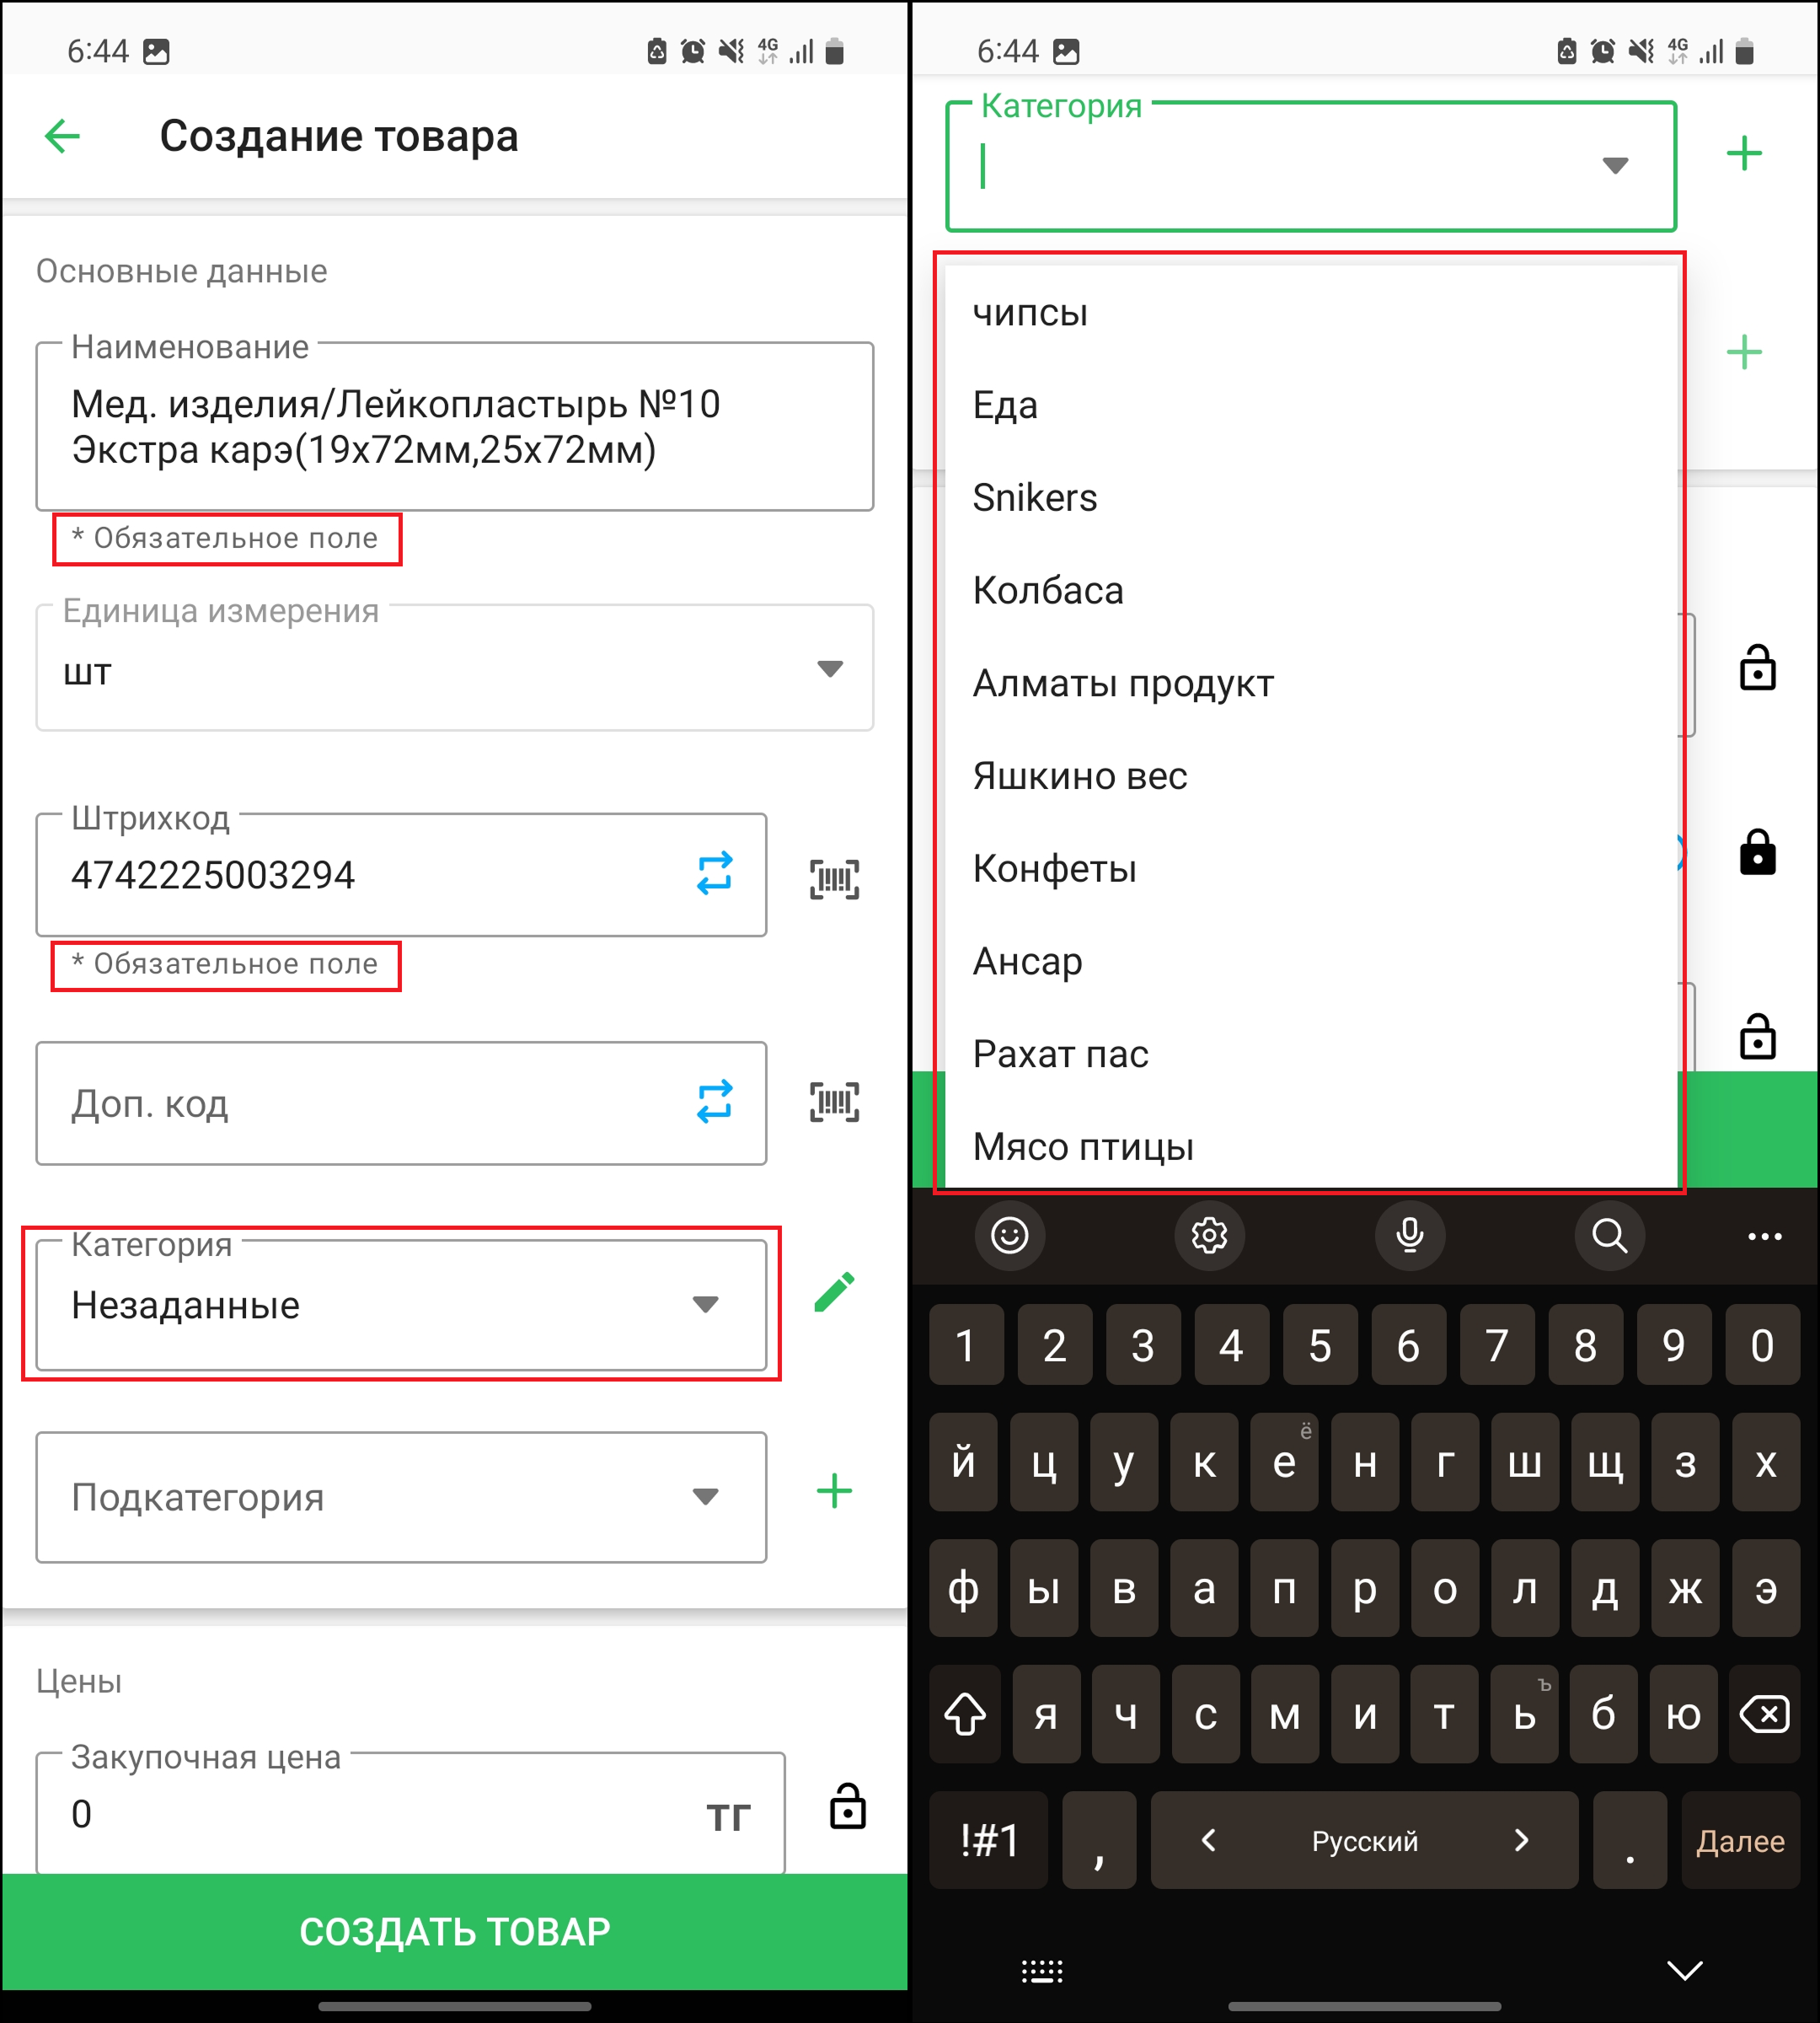1820x2023 pixels.
Task: Select Колбаса from category list
Action: click(x=1048, y=590)
